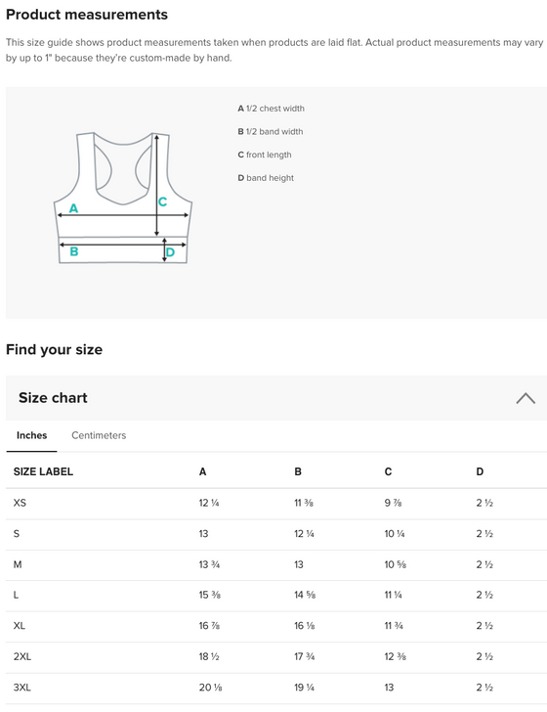Image resolution: width=547 pixels, height=712 pixels.
Task: Select the 3XL size row label
Action: click(22, 688)
